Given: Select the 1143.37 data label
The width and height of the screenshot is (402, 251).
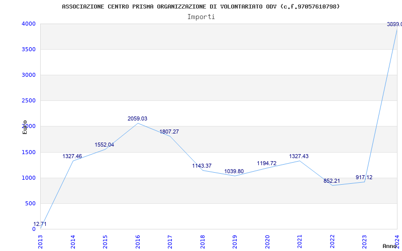Looking at the screenshot, I should (202, 166).
